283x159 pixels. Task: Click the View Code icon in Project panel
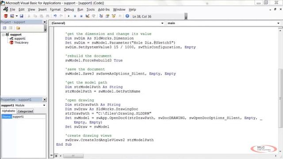click(4, 28)
